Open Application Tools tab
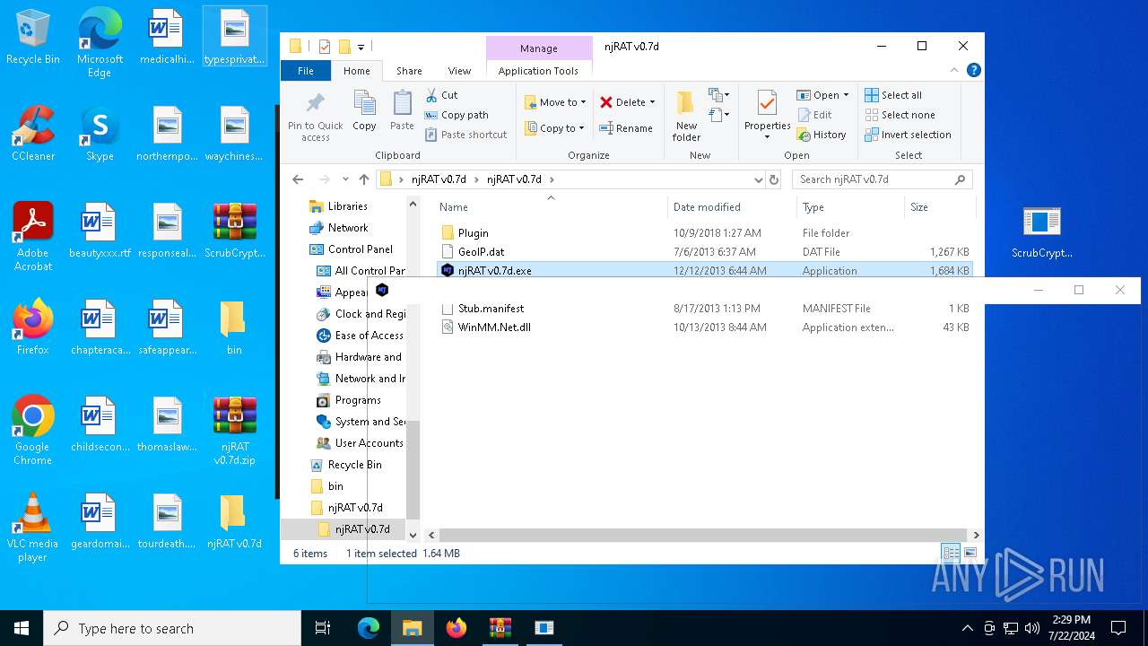 538,71
